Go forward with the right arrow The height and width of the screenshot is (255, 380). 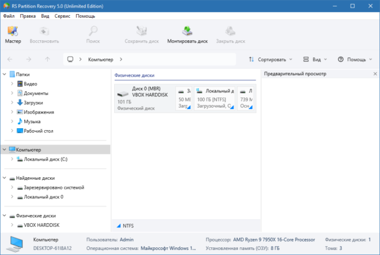tap(29, 59)
